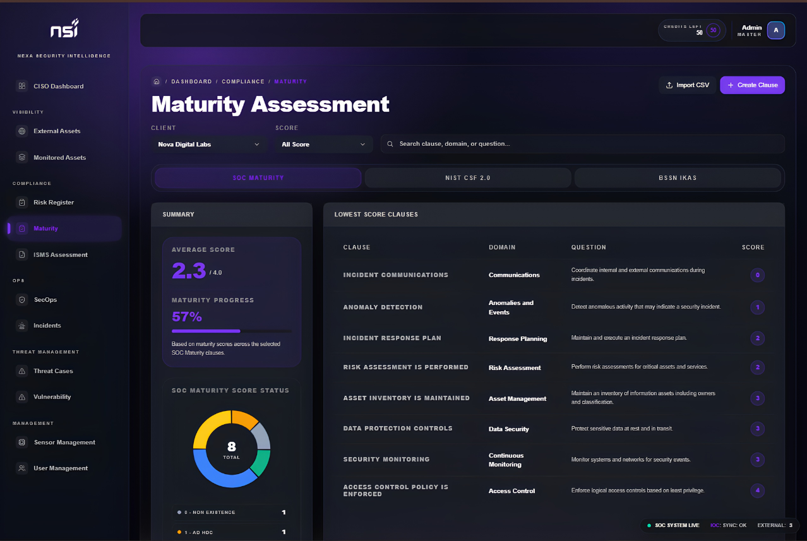Click Asset Inventory Is Maintained clause

pyautogui.click(x=407, y=398)
